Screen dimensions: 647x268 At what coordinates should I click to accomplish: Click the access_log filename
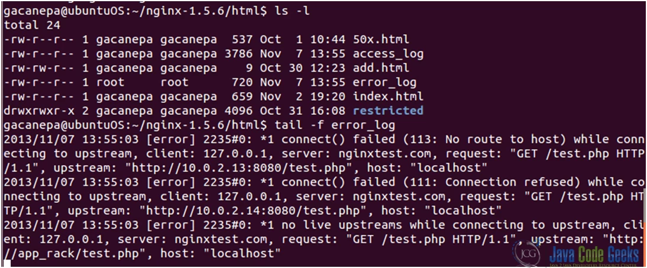[x=388, y=54]
